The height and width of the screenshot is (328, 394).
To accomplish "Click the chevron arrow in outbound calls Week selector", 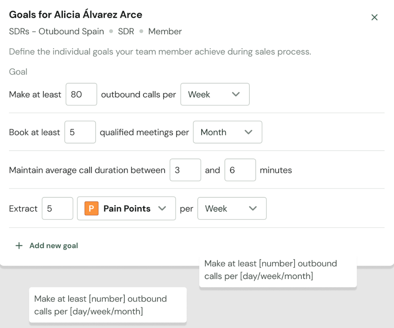I will coord(236,94).
